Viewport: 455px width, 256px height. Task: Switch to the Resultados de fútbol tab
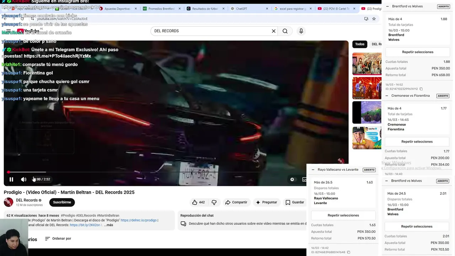(205, 9)
